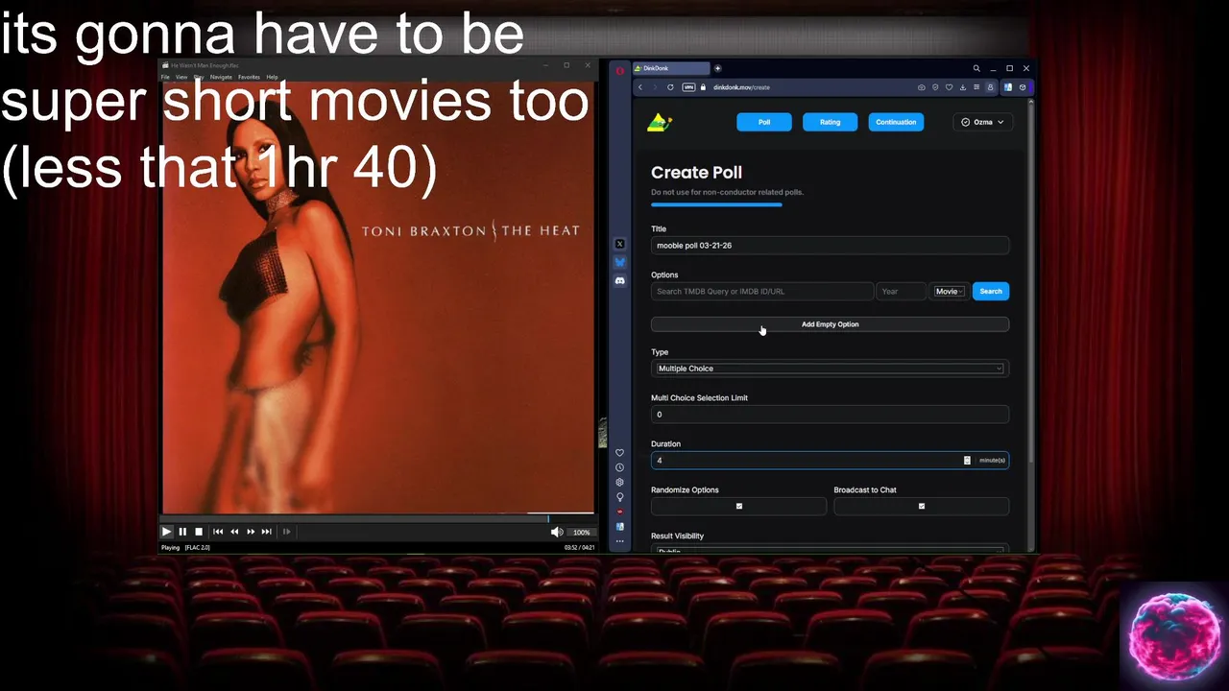This screenshot has height=691, width=1229.
Task: Open Discord in Opera sidebar
Action: pyautogui.click(x=619, y=280)
